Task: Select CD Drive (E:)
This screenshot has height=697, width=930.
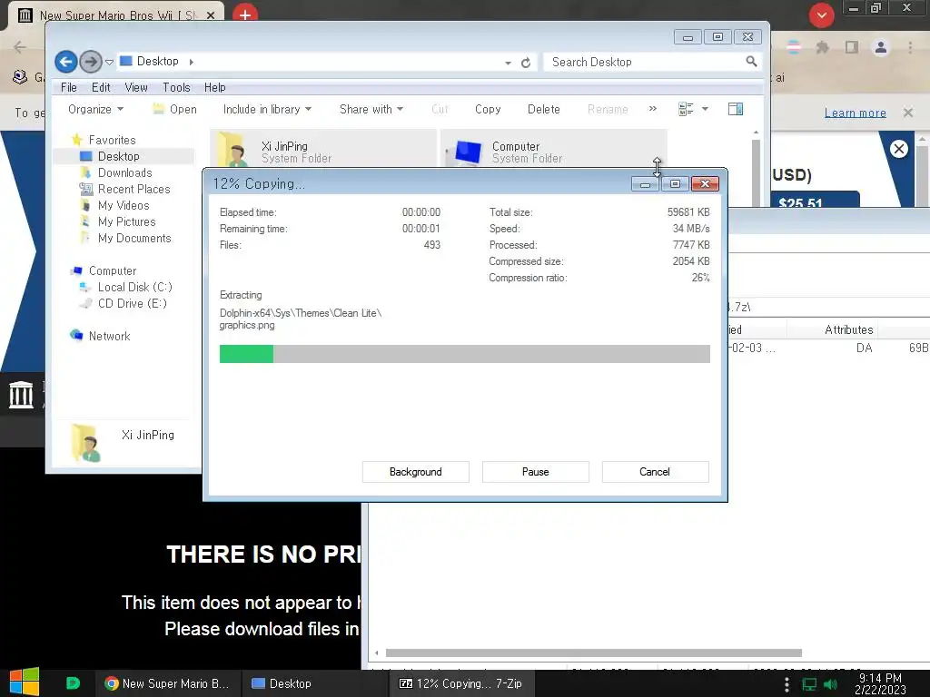Action: tap(133, 303)
